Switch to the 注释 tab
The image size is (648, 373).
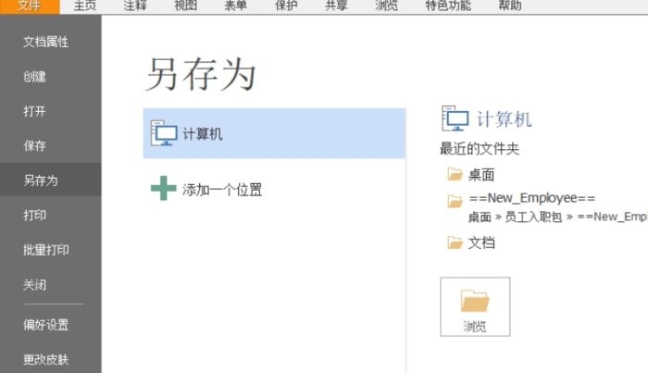coord(135,6)
